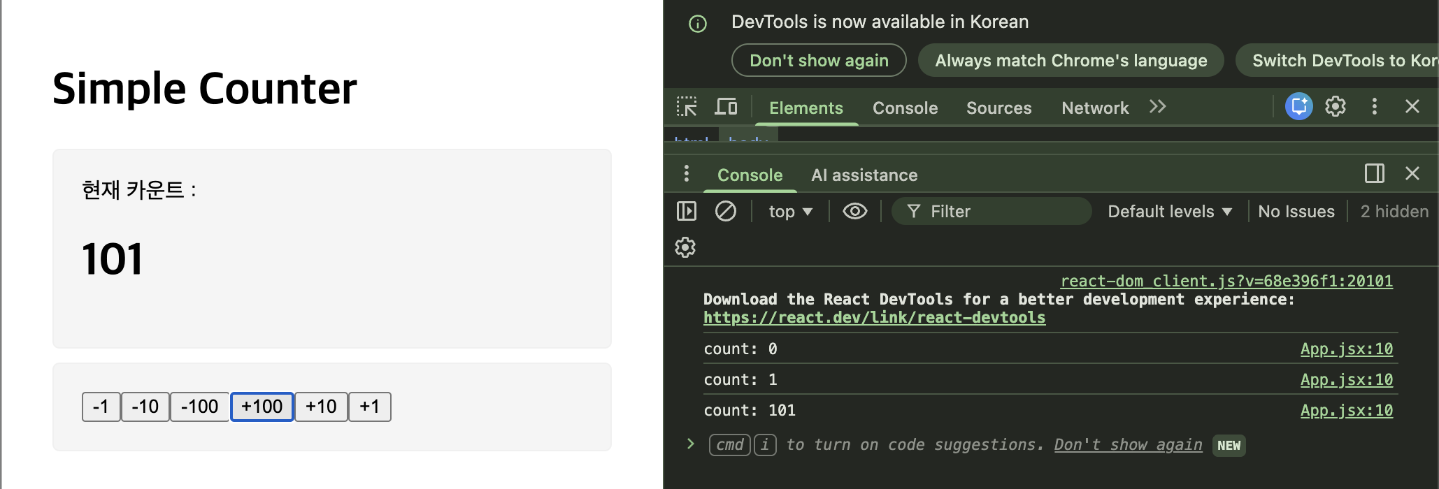This screenshot has width=1439, height=489.
Task: Click the react-devtools link
Action: pyautogui.click(x=874, y=318)
